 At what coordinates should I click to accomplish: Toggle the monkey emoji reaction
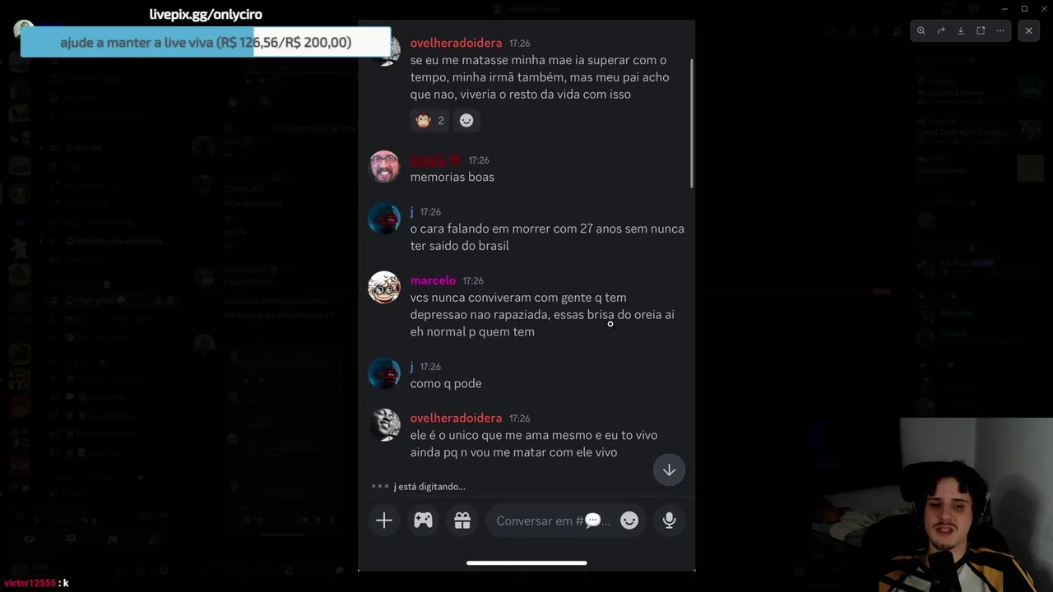coord(430,120)
